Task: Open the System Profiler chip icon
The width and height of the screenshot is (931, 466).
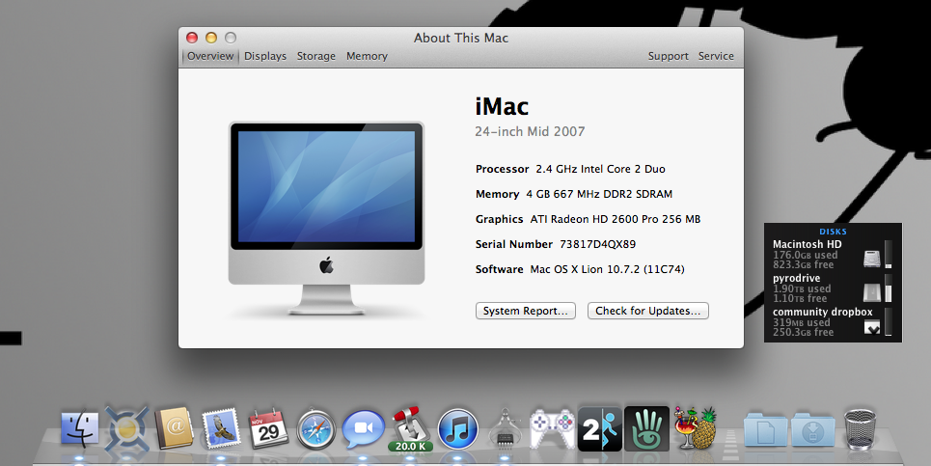Action: tap(505, 428)
